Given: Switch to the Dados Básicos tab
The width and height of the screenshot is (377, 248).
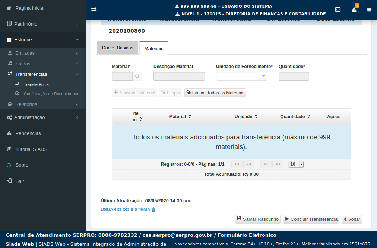Looking at the screenshot, I should pyautogui.click(x=118, y=48).
